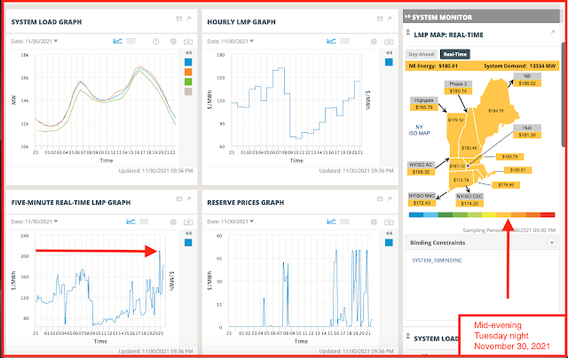Select Day-Ahead on the LMP map

click(x=422, y=54)
